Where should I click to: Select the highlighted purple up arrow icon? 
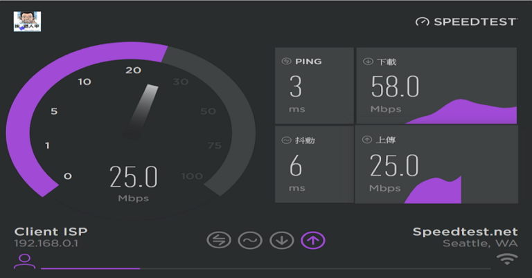[x=313, y=240]
